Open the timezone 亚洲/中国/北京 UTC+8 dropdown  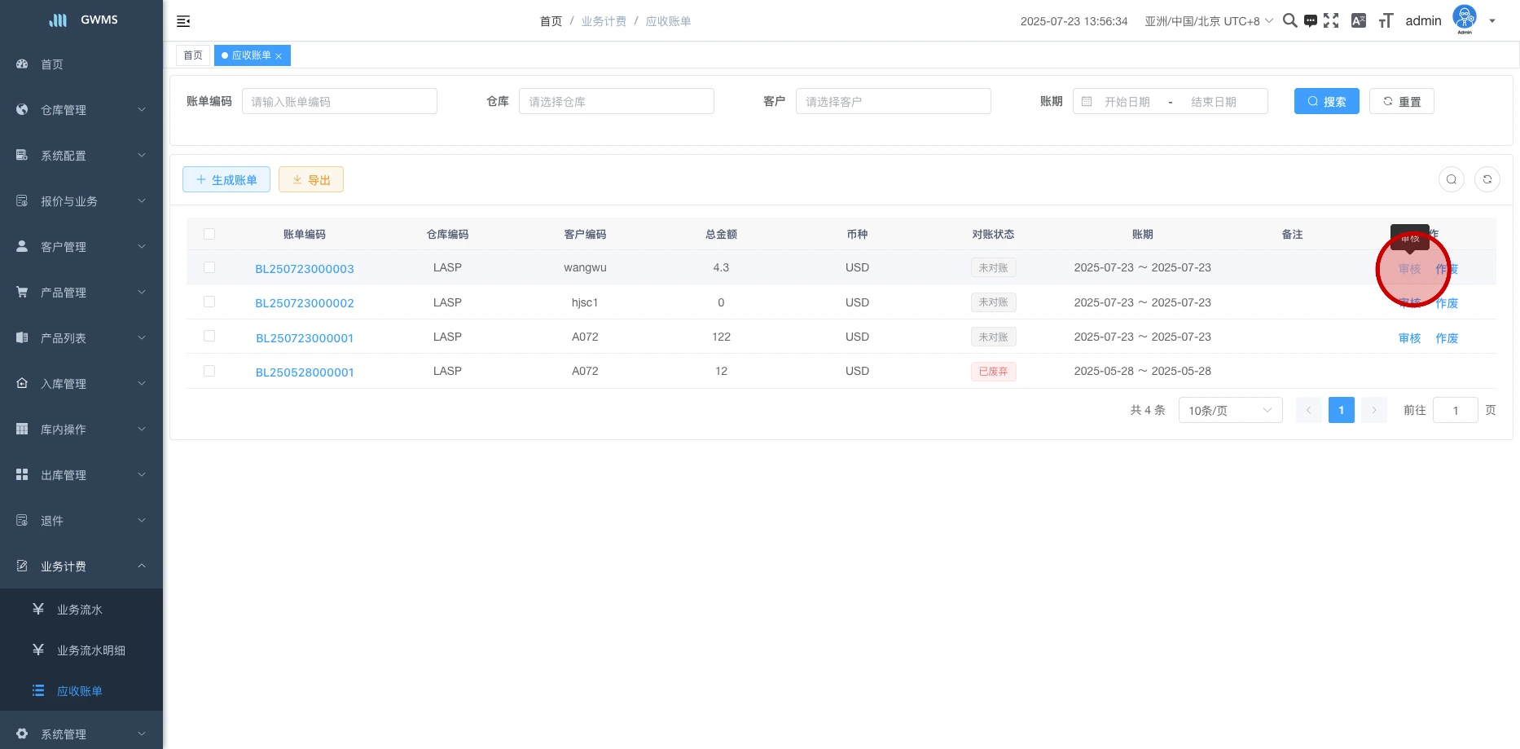[x=1208, y=21]
